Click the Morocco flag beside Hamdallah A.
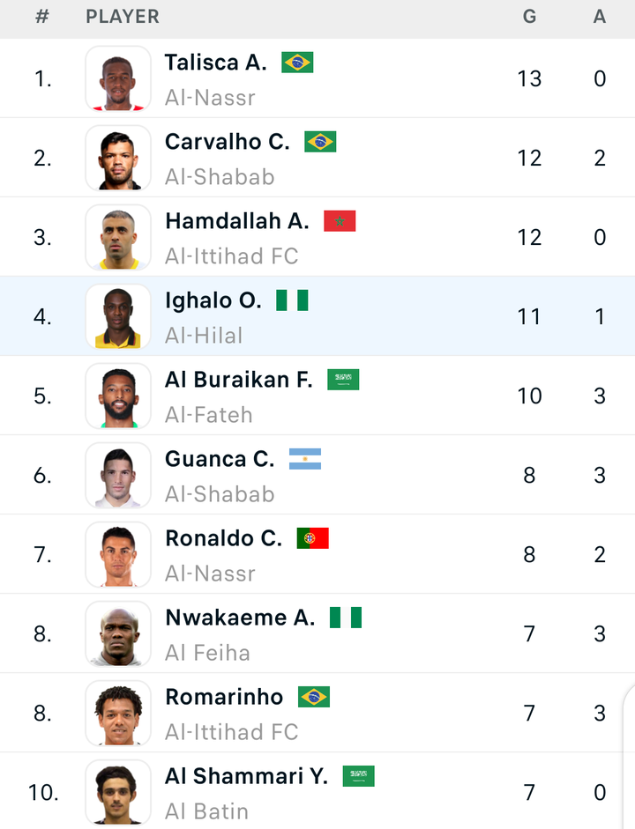 340,221
